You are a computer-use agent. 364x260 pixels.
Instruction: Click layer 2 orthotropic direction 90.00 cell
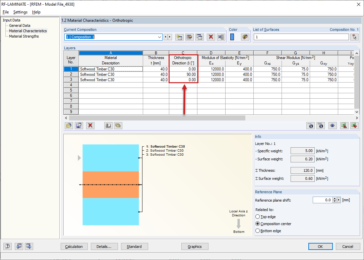(183, 74)
